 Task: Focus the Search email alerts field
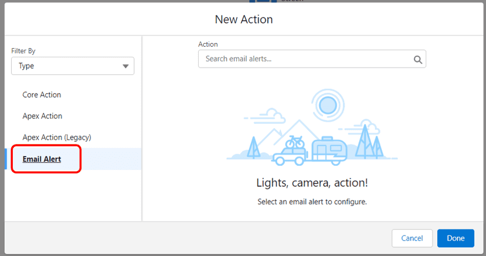click(x=312, y=59)
